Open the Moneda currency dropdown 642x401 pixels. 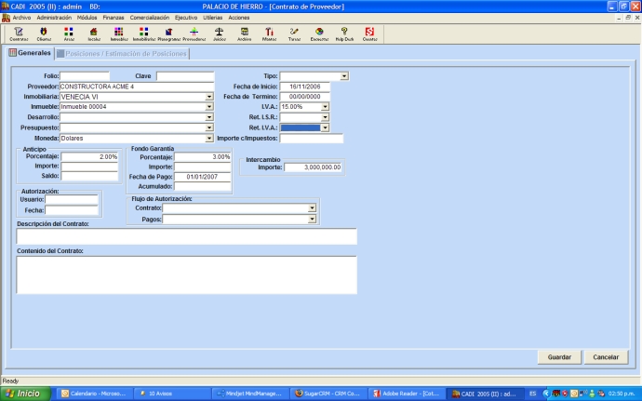(x=209, y=138)
